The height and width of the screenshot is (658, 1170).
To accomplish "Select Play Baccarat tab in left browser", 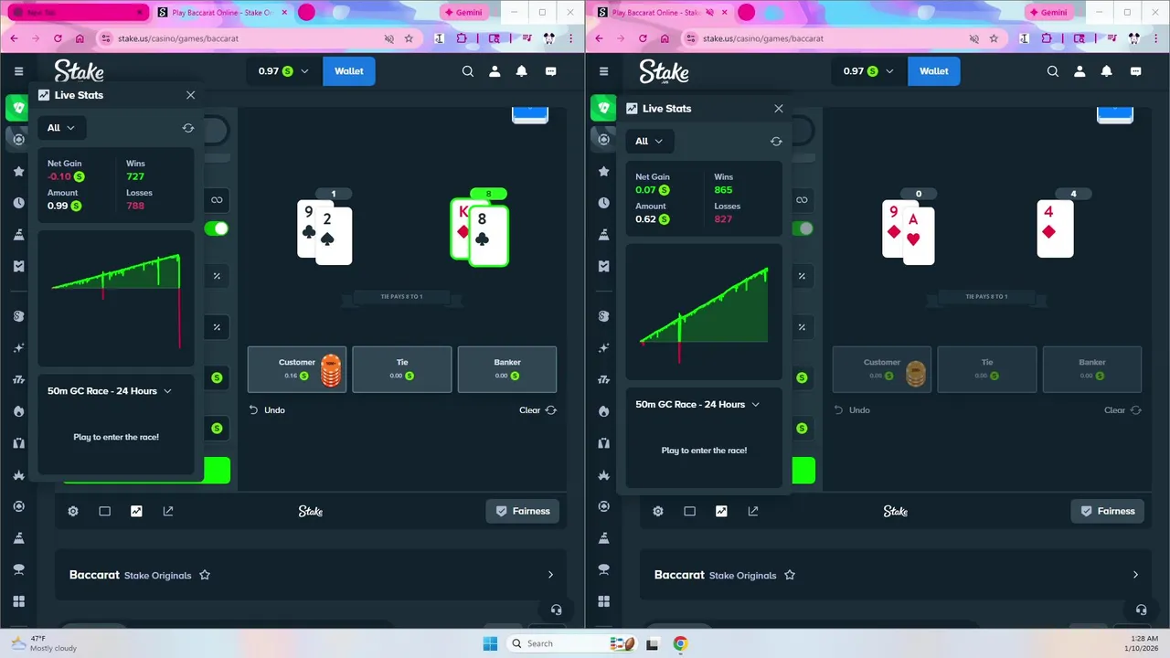I will [x=221, y=13].
